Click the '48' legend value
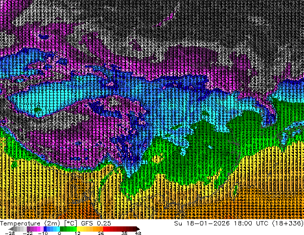This screenshot has height=235, width=304. tap(138, 233)
